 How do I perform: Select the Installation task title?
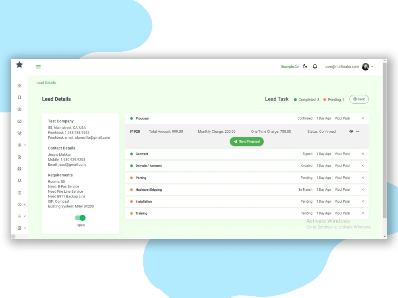pyautogui.click(x=144, y=202)
